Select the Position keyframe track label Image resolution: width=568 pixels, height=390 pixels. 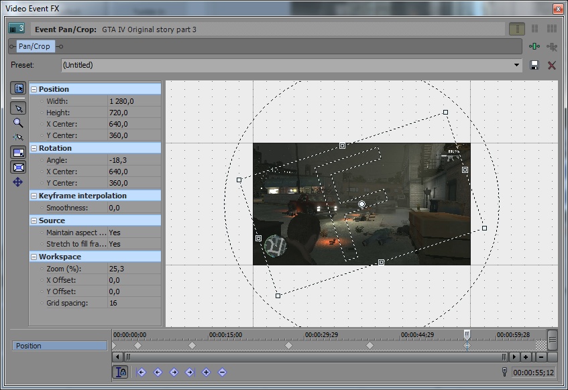[60, 346]
